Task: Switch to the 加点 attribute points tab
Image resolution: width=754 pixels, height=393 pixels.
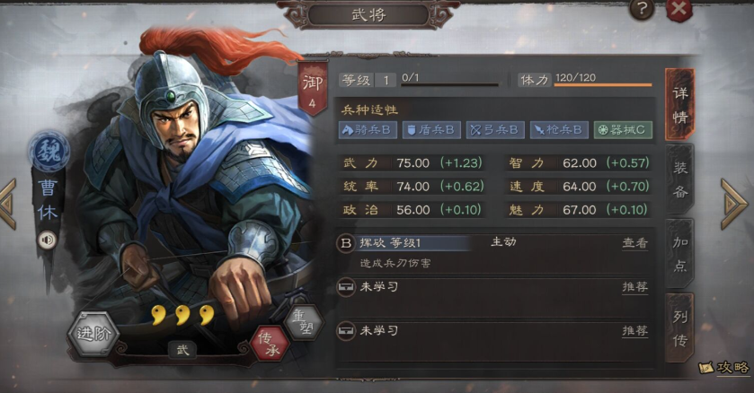Action: point(680,253)
